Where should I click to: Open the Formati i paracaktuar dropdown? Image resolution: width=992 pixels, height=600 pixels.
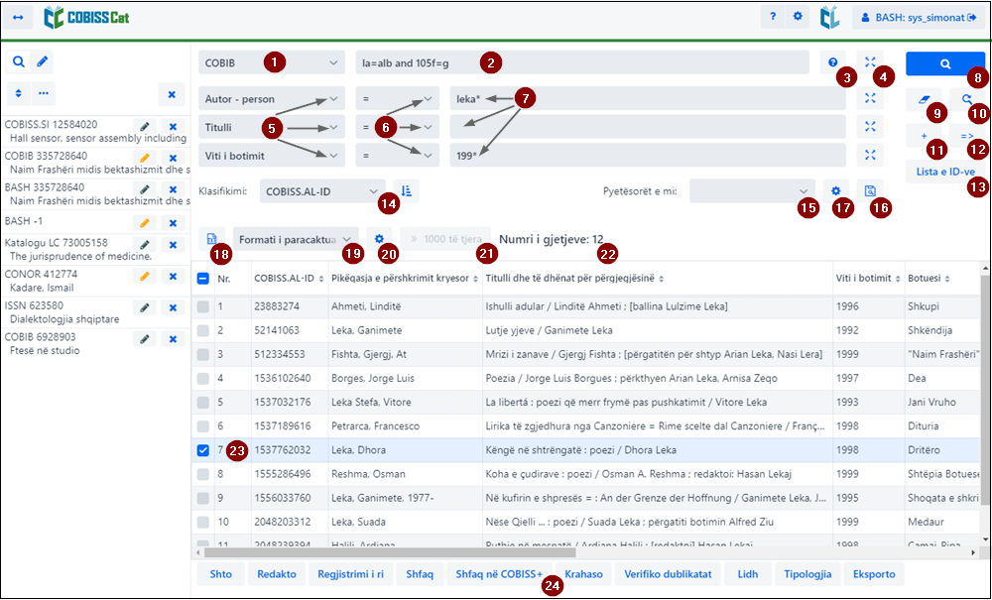tap(296, 239)
